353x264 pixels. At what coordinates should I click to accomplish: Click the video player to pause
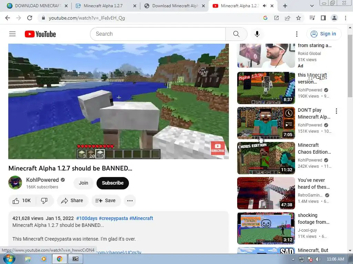pos(119,101)
